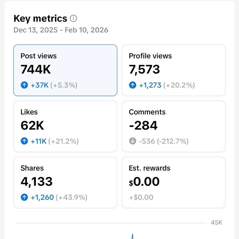
Task: Click the 744K post views value
Action: pyautogui.click(x=36, y=69)
